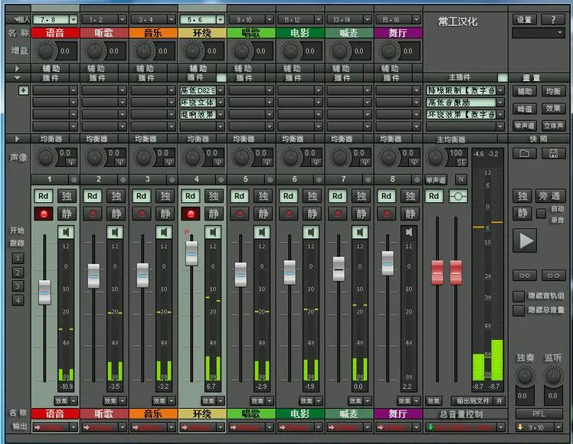Click the 峰值 reset button
The width and height of the screenshot is (573, 444).
click(525, 109)
